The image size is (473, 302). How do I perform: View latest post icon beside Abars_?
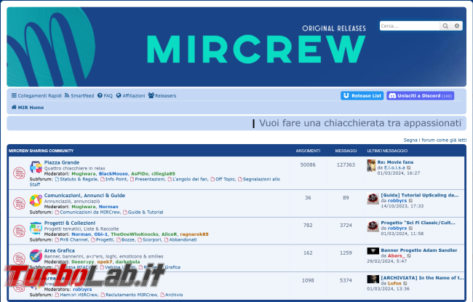409,256
